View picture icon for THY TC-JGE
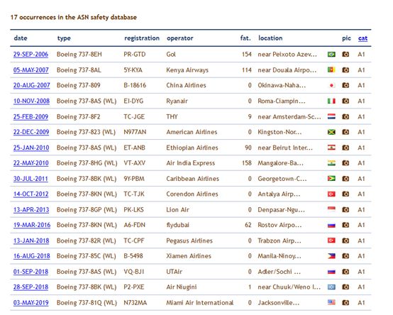Image resolution: width=393 pixels, height=315 pixels. [x=345, y=116]
